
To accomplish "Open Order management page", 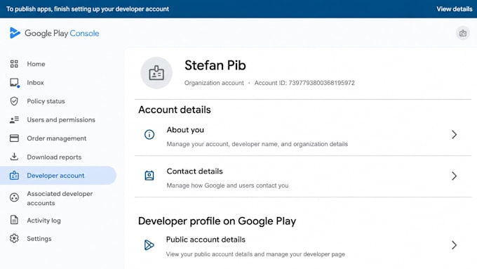I will [57, 138].
